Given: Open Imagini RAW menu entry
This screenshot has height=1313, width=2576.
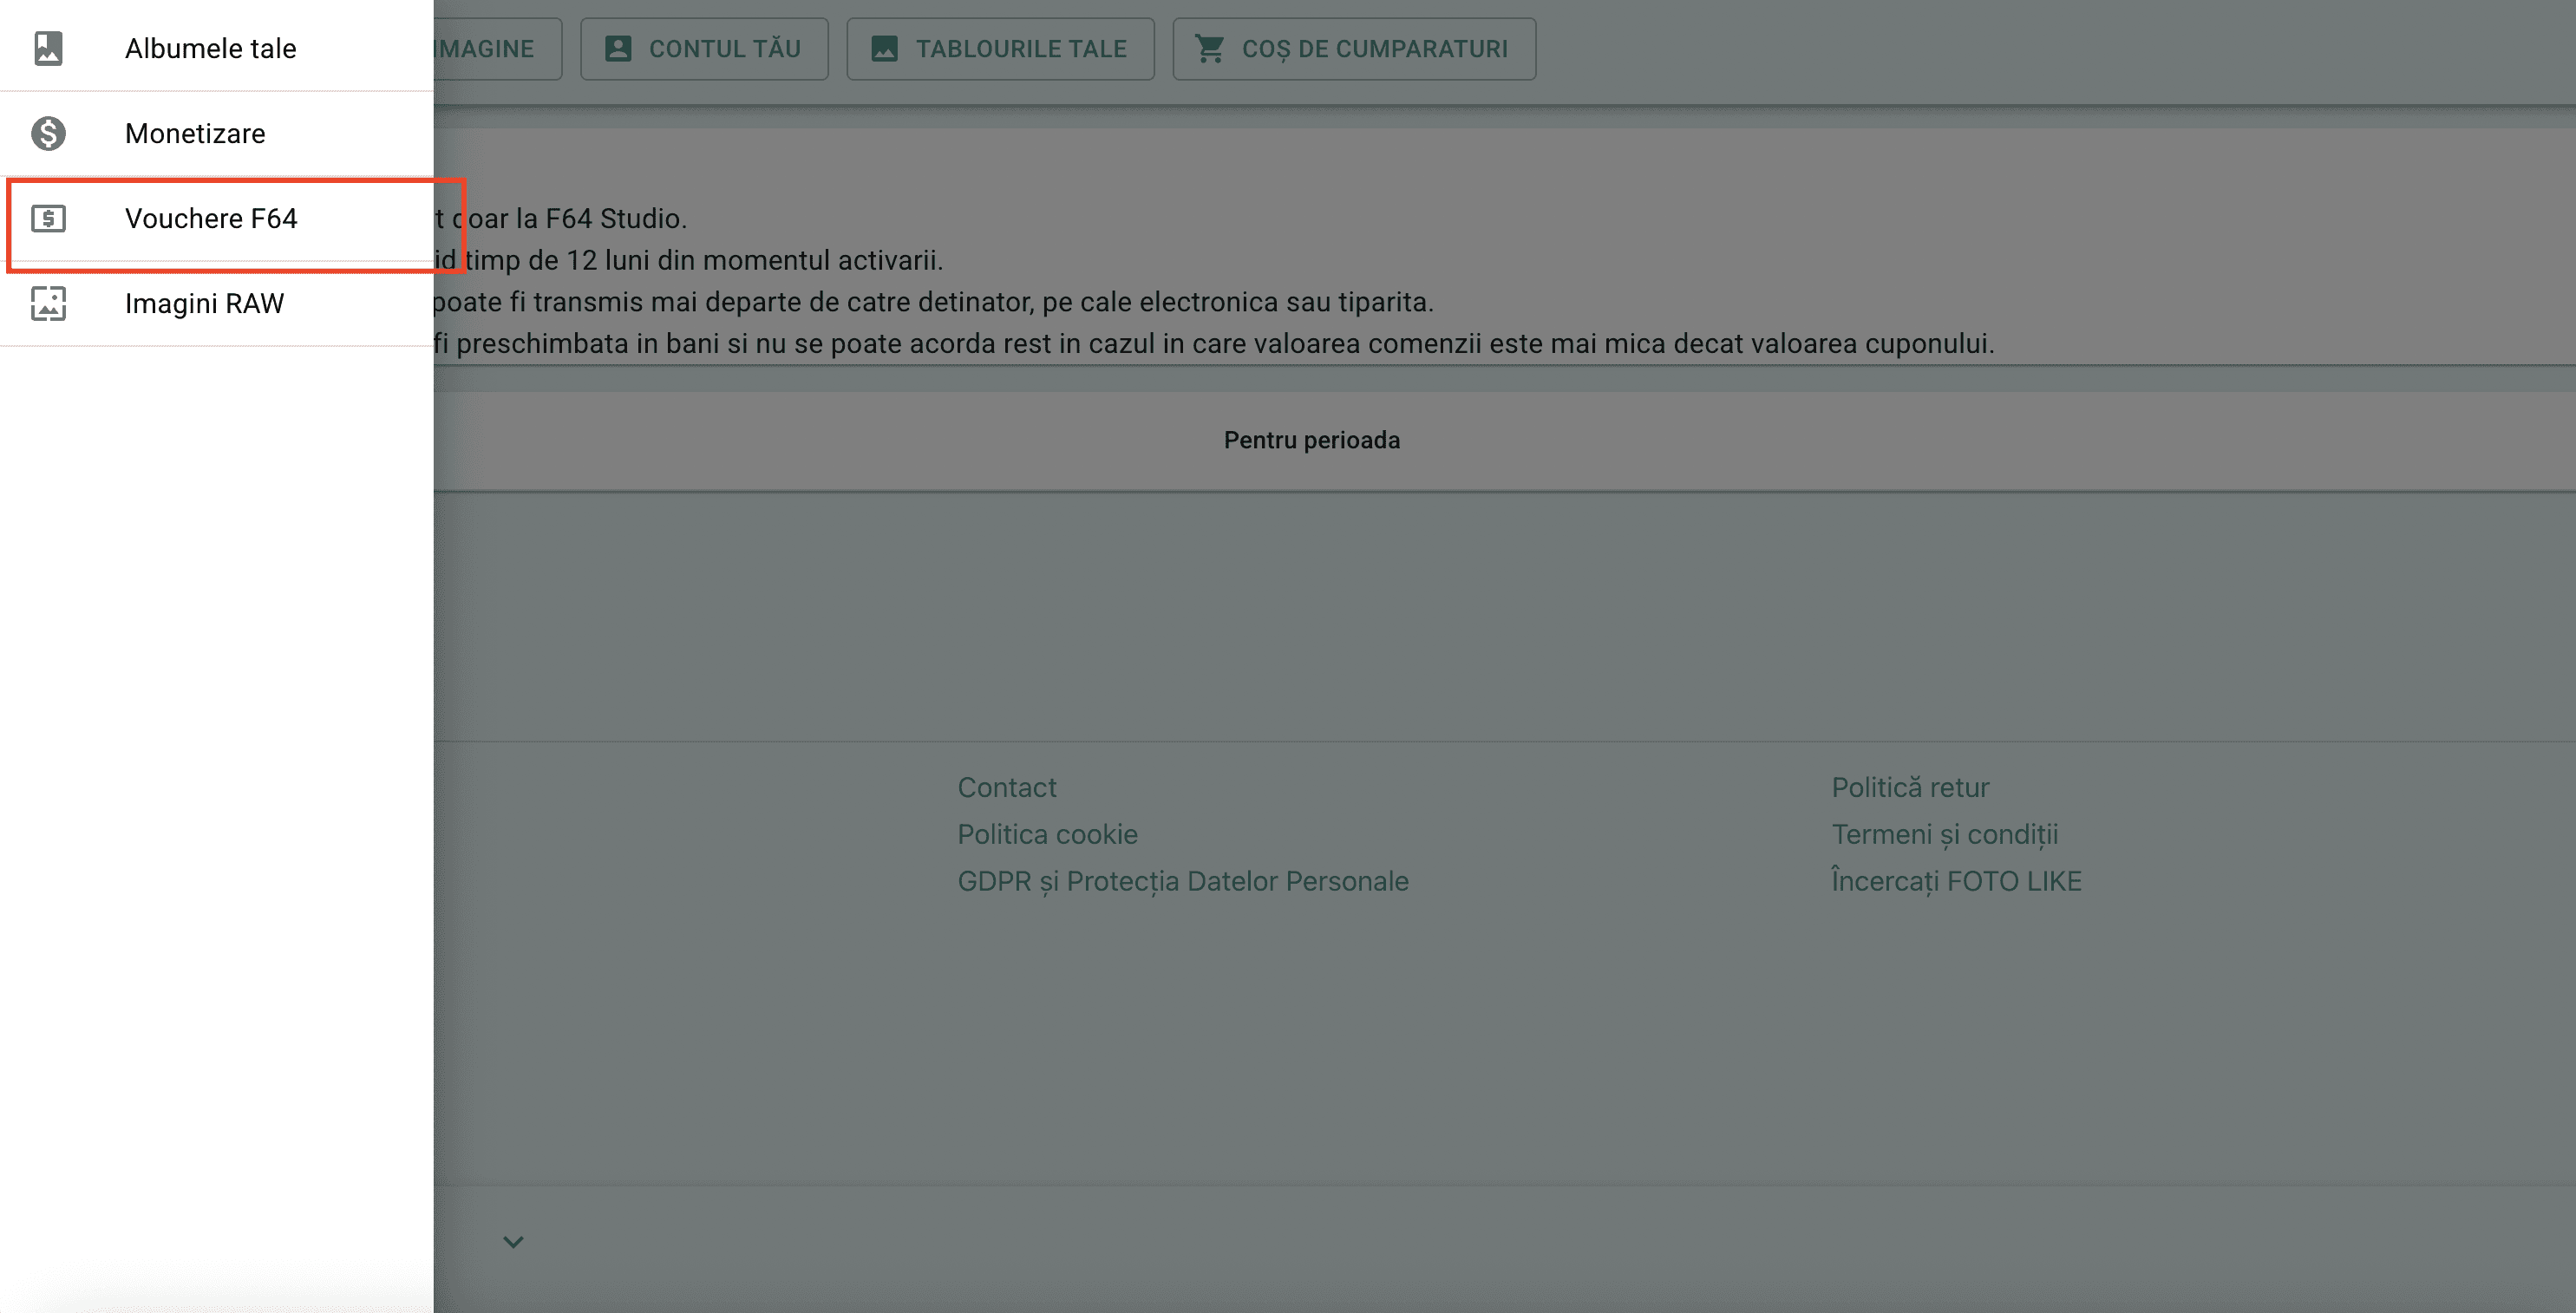Looking at the screenshot, I should point(216,303).
